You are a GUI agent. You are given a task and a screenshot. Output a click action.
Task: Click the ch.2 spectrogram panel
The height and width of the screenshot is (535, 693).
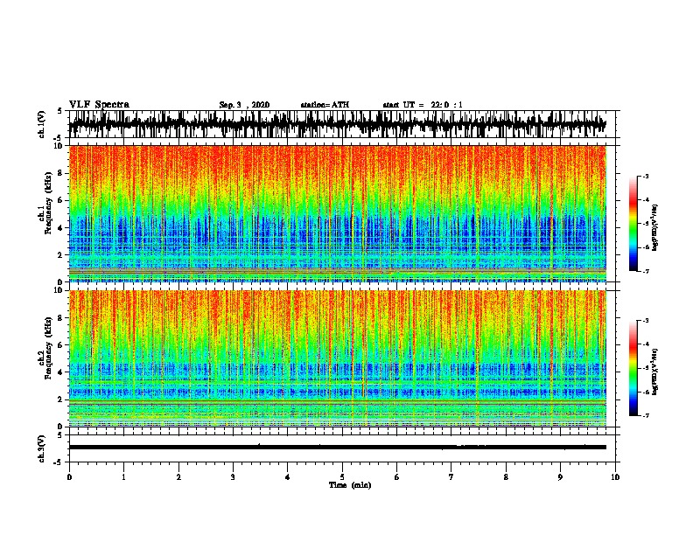[338, 358]
